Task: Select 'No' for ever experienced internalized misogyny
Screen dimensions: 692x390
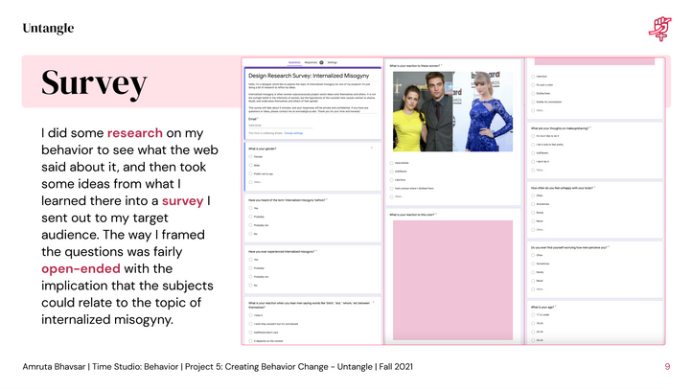Action: point(253,286)
